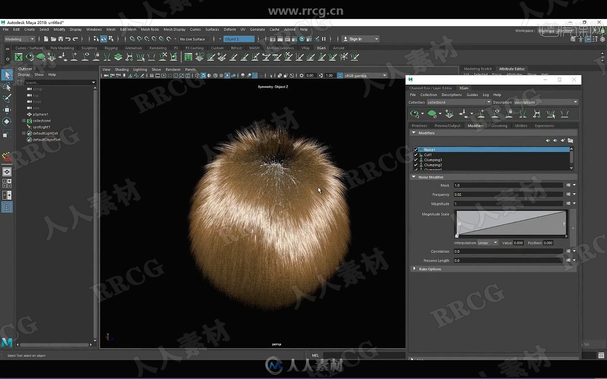
Task: Open the XGen editor shelf icon
Action: [19, 57]
